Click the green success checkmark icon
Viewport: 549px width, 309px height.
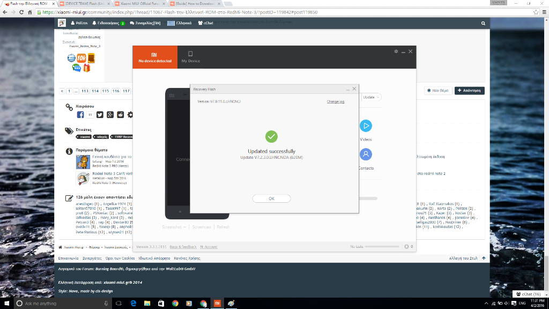pos(271,137)
